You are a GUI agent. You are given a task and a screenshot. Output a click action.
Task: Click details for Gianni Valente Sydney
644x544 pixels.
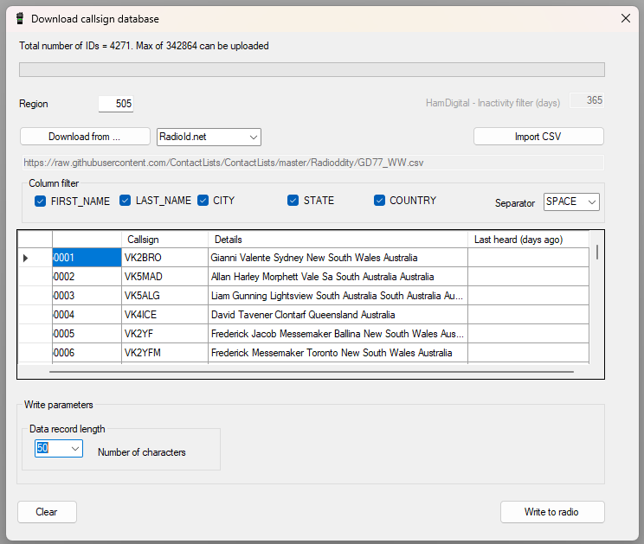(x=338, y=258)
